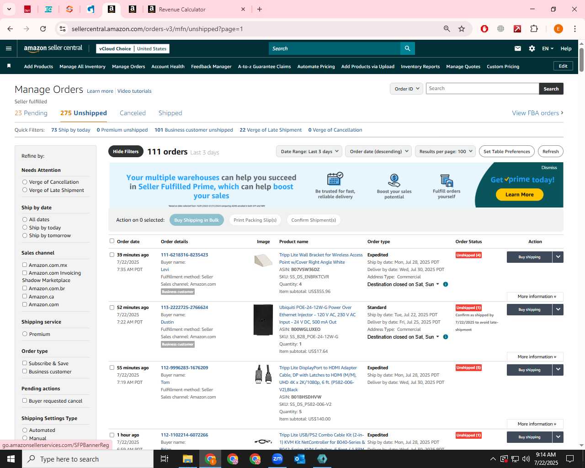This screenshot has width=585, height=468.
Task: Click the red Opera-style extension icon
Action: point(484,29)
